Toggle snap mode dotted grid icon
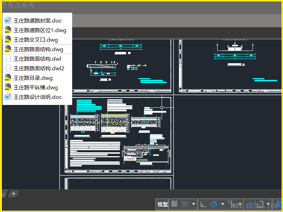Viewport: 283px width, 212px height. point(185,204)
